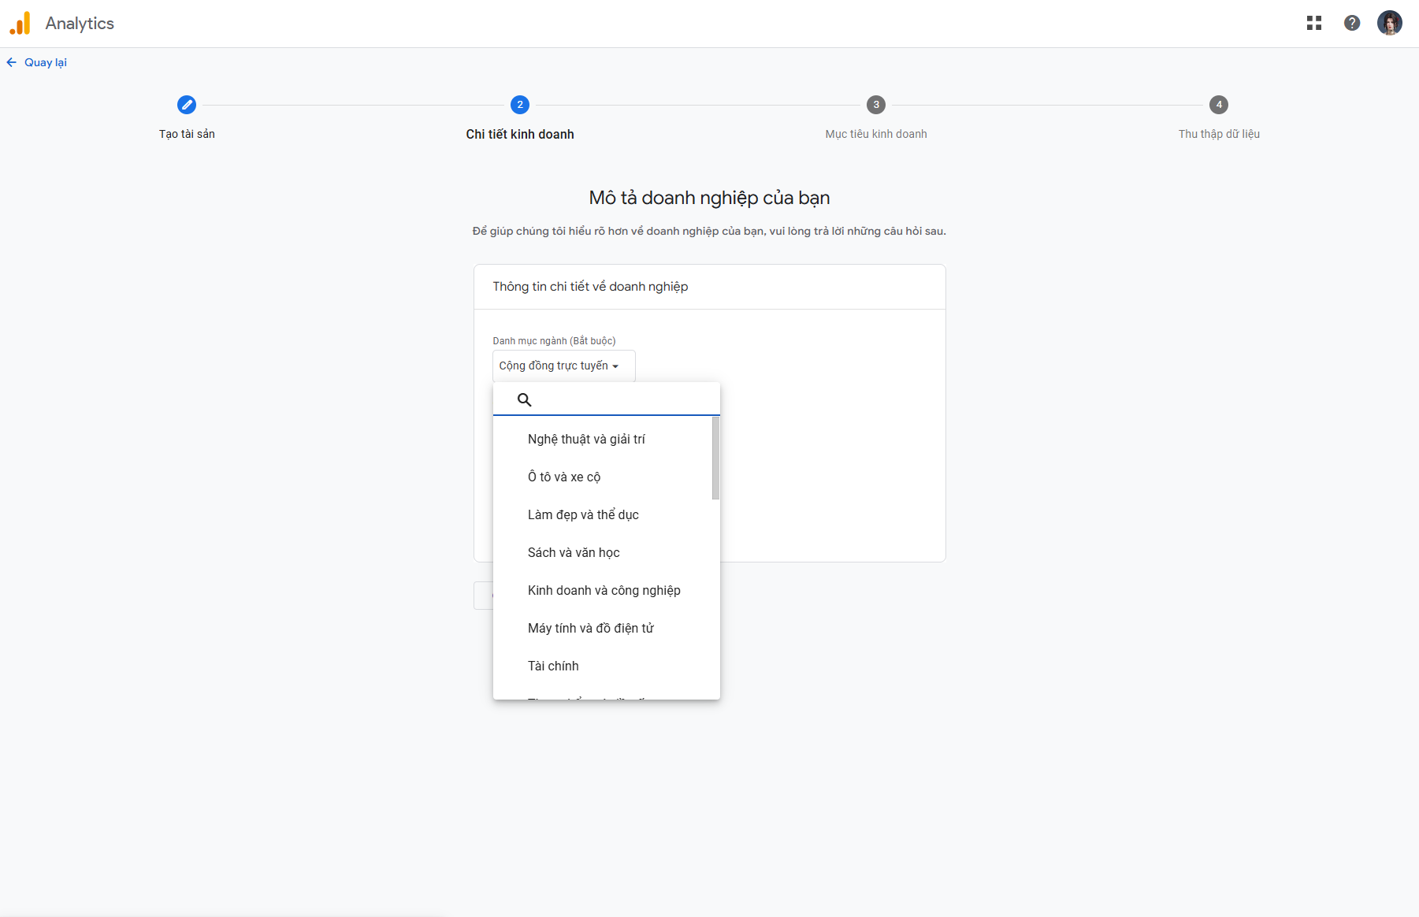This screenshot has width=1419, height=917.
Task: Click the search magnifier icon in dropdown
Action: coord(524,399)
